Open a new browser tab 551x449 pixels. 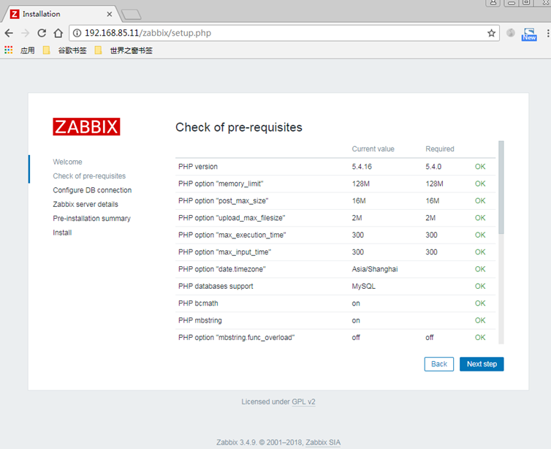(131, 15)
